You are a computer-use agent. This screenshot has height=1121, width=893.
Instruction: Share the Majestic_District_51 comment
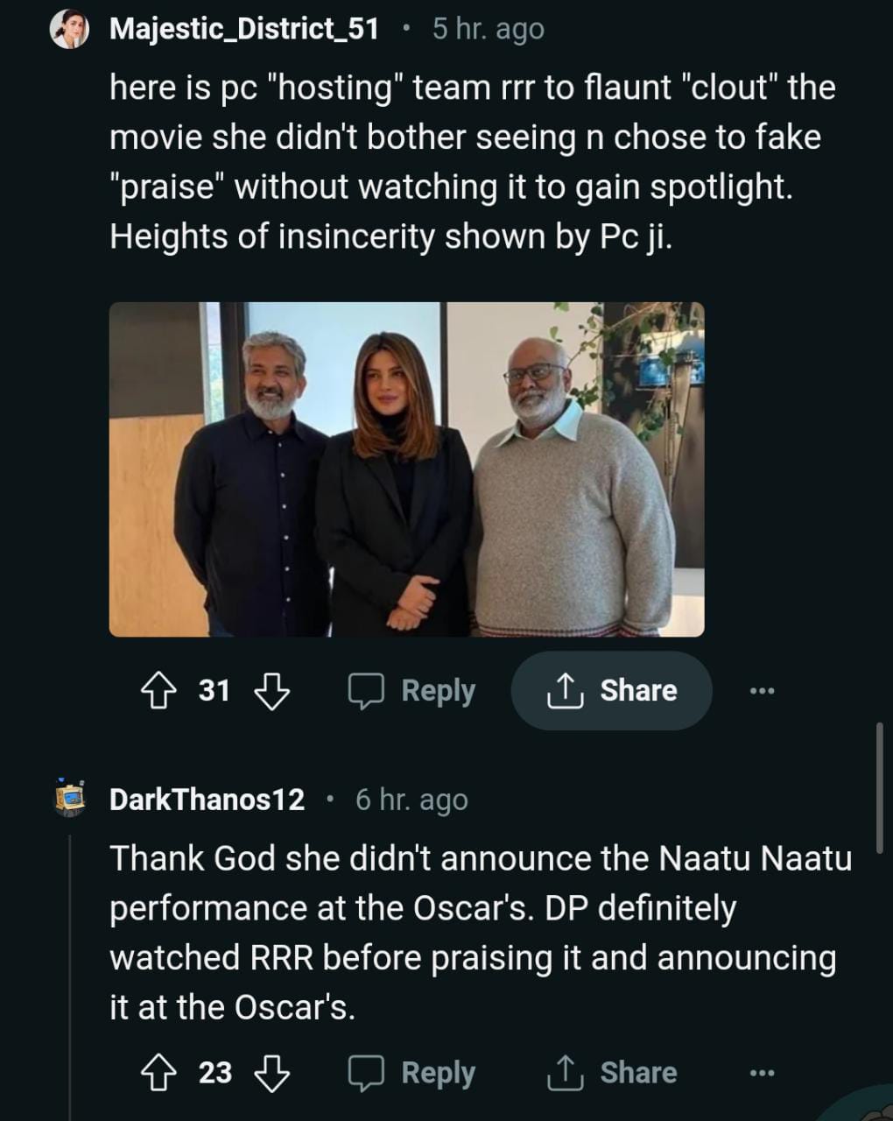pos(612,691)
